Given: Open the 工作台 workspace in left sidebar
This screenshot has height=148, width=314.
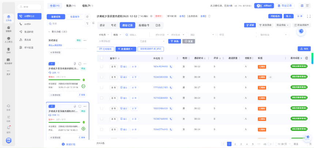Looking at the screenshot, I should click(8, 17).
